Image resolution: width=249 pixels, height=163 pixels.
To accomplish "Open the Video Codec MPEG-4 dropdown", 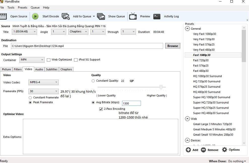I will pyautogui.click(x=44, y=82).
